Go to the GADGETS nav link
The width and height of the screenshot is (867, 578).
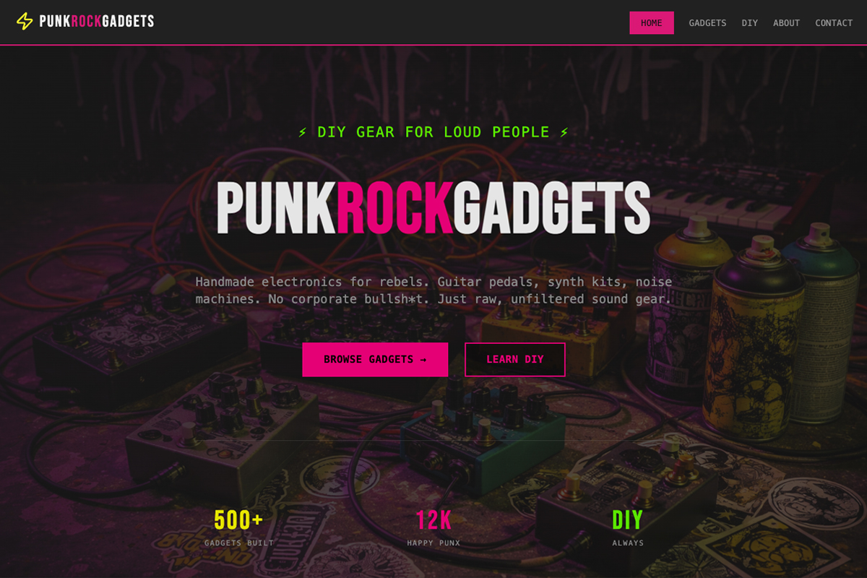707,23
